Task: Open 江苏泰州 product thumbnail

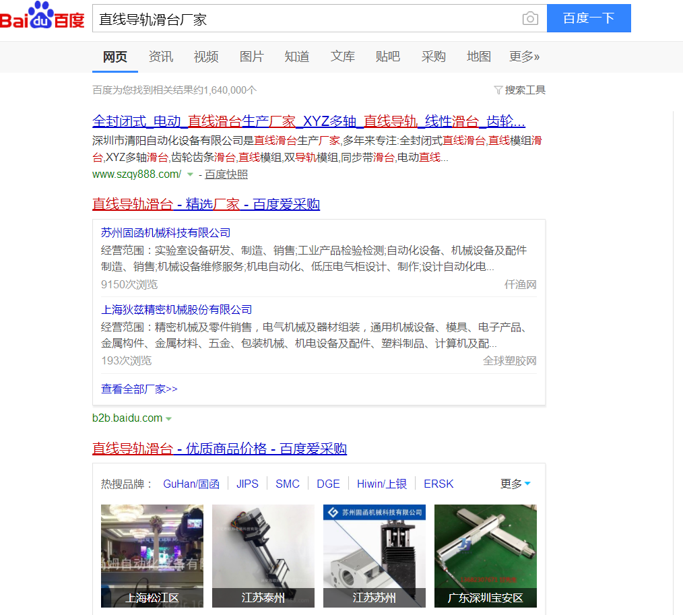Action: (263, 556)
